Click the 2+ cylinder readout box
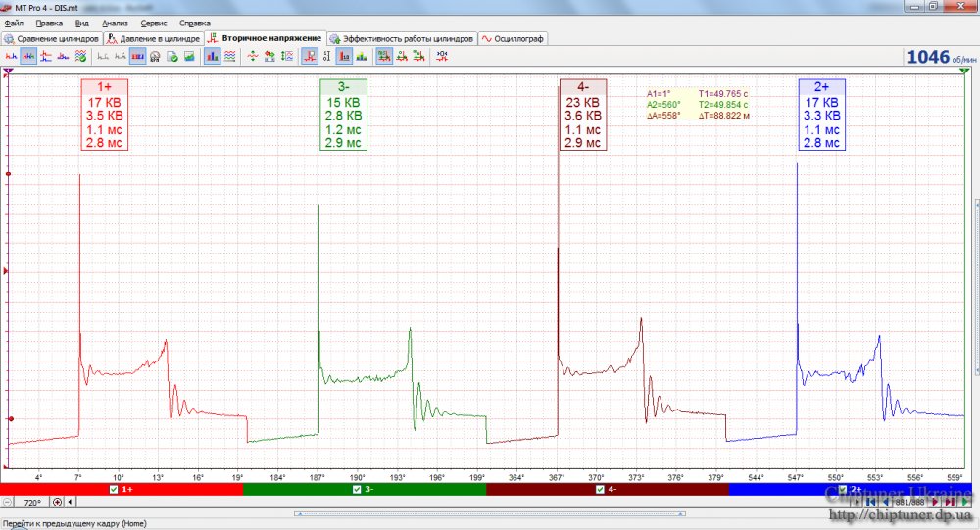 (x=821, y=115)
